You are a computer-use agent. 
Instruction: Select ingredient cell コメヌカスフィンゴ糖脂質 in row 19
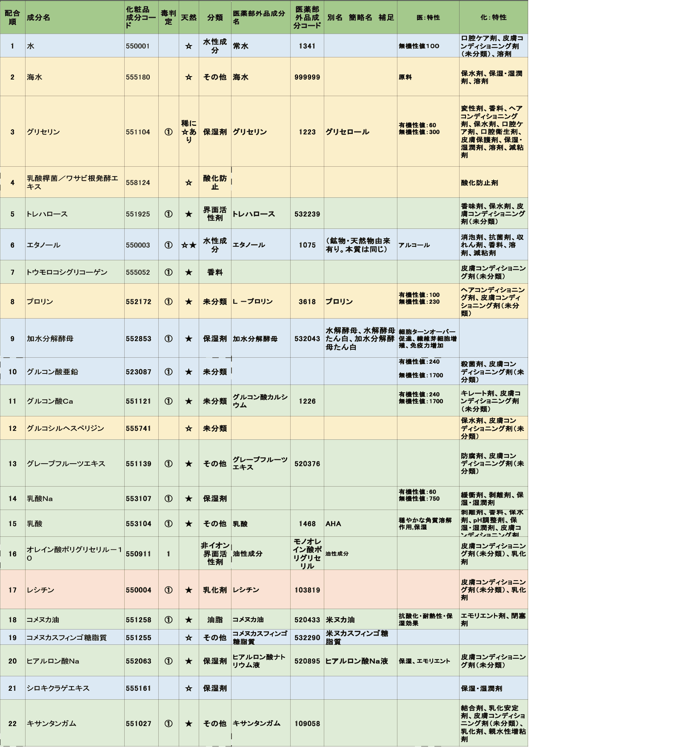click(75, 637)
